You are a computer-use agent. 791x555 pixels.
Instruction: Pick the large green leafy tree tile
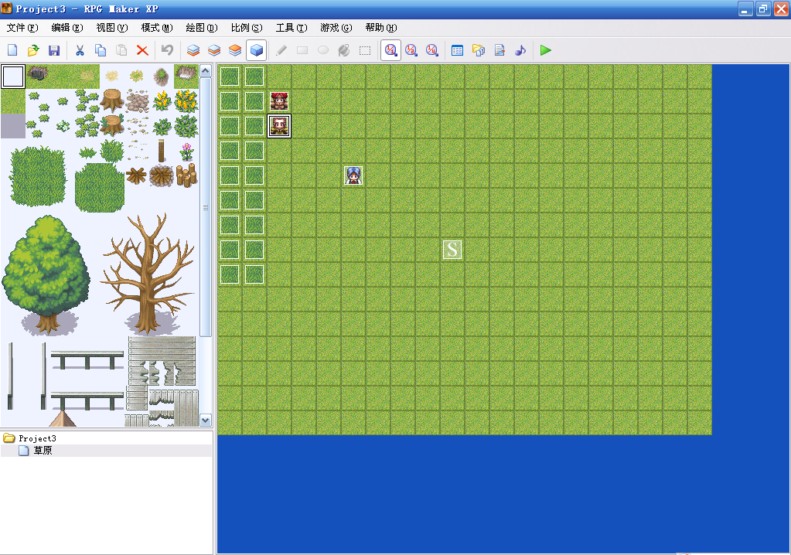(x=46, y=274)
